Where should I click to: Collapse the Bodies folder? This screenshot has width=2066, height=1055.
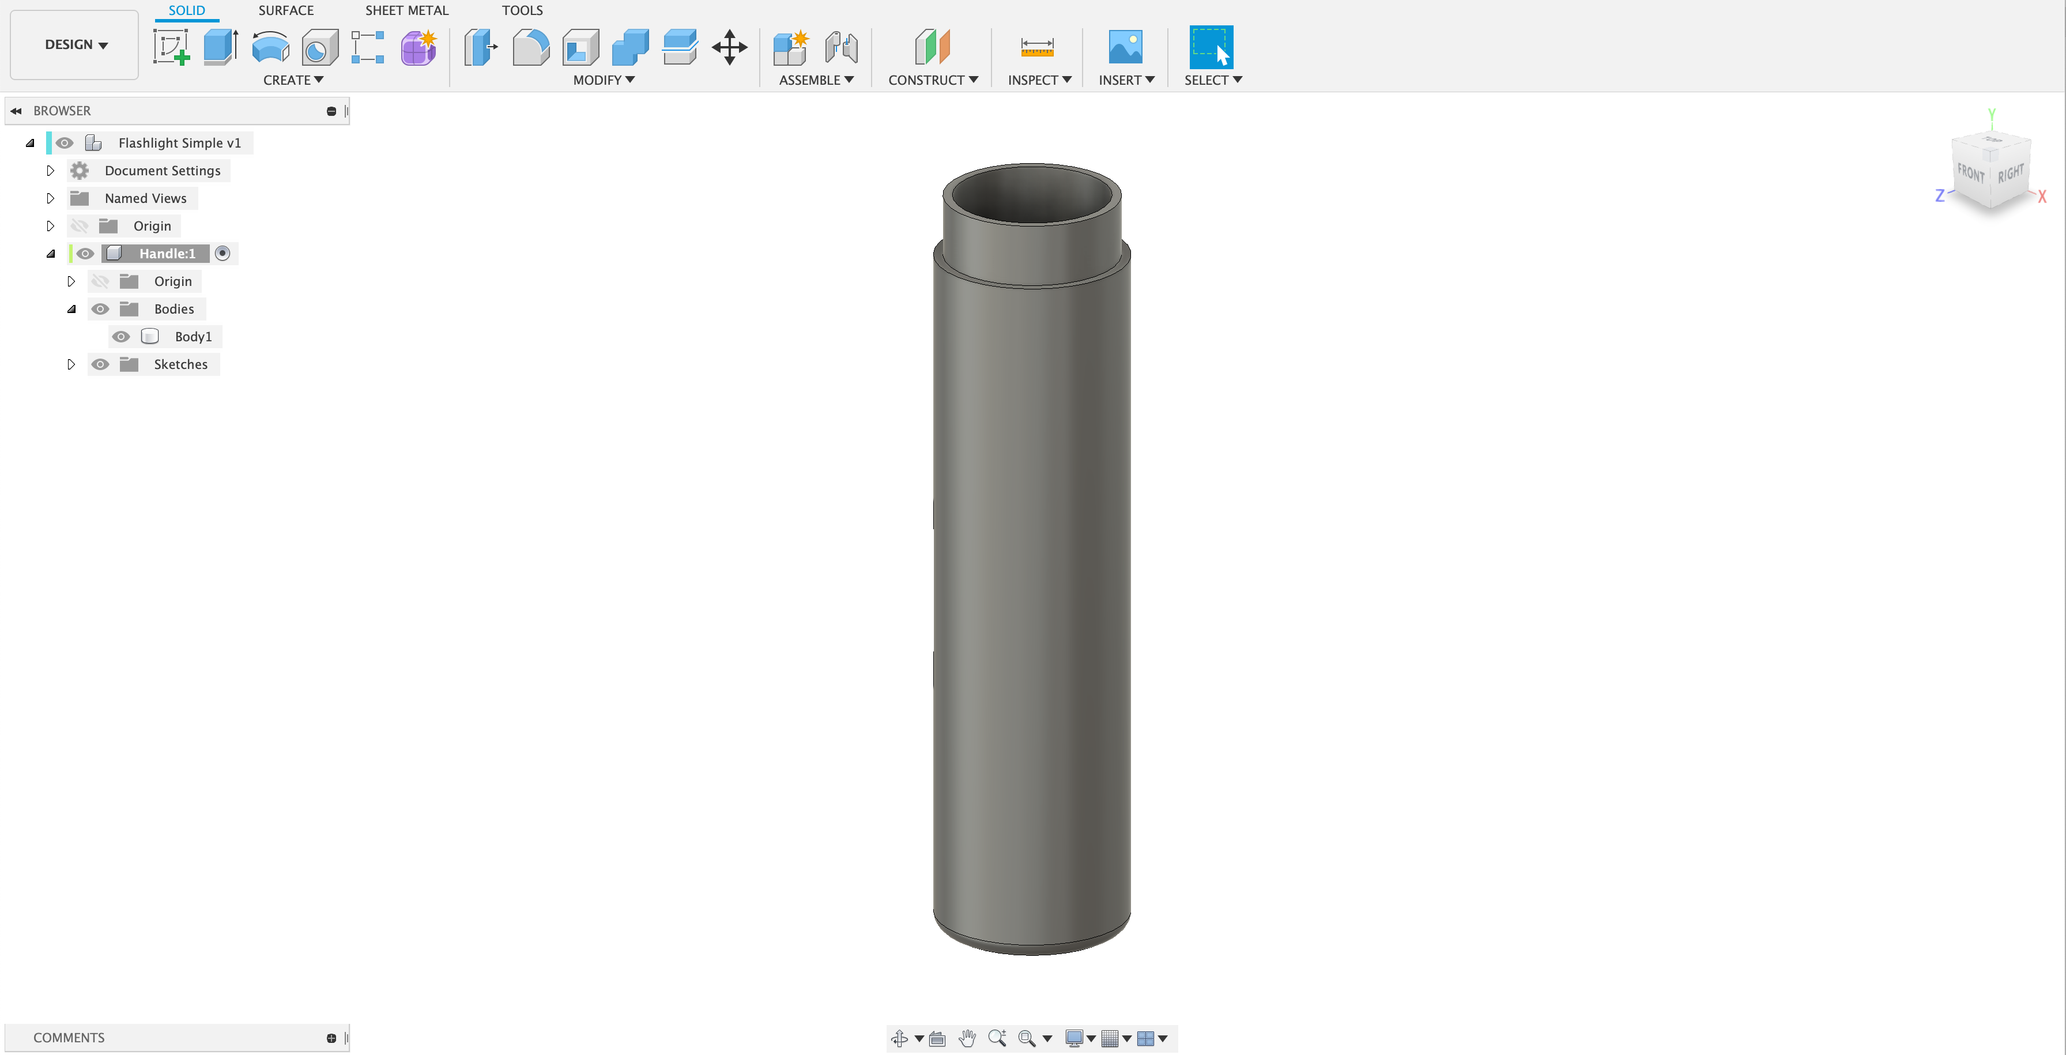[x=71, y=309]
